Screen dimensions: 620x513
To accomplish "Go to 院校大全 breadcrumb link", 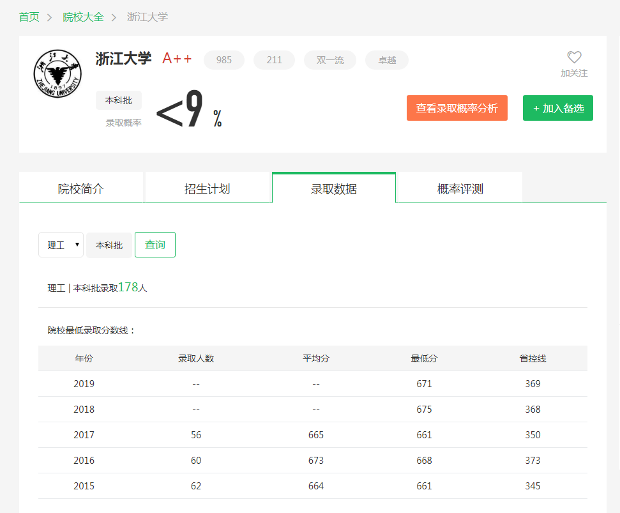I will [83, 17].
